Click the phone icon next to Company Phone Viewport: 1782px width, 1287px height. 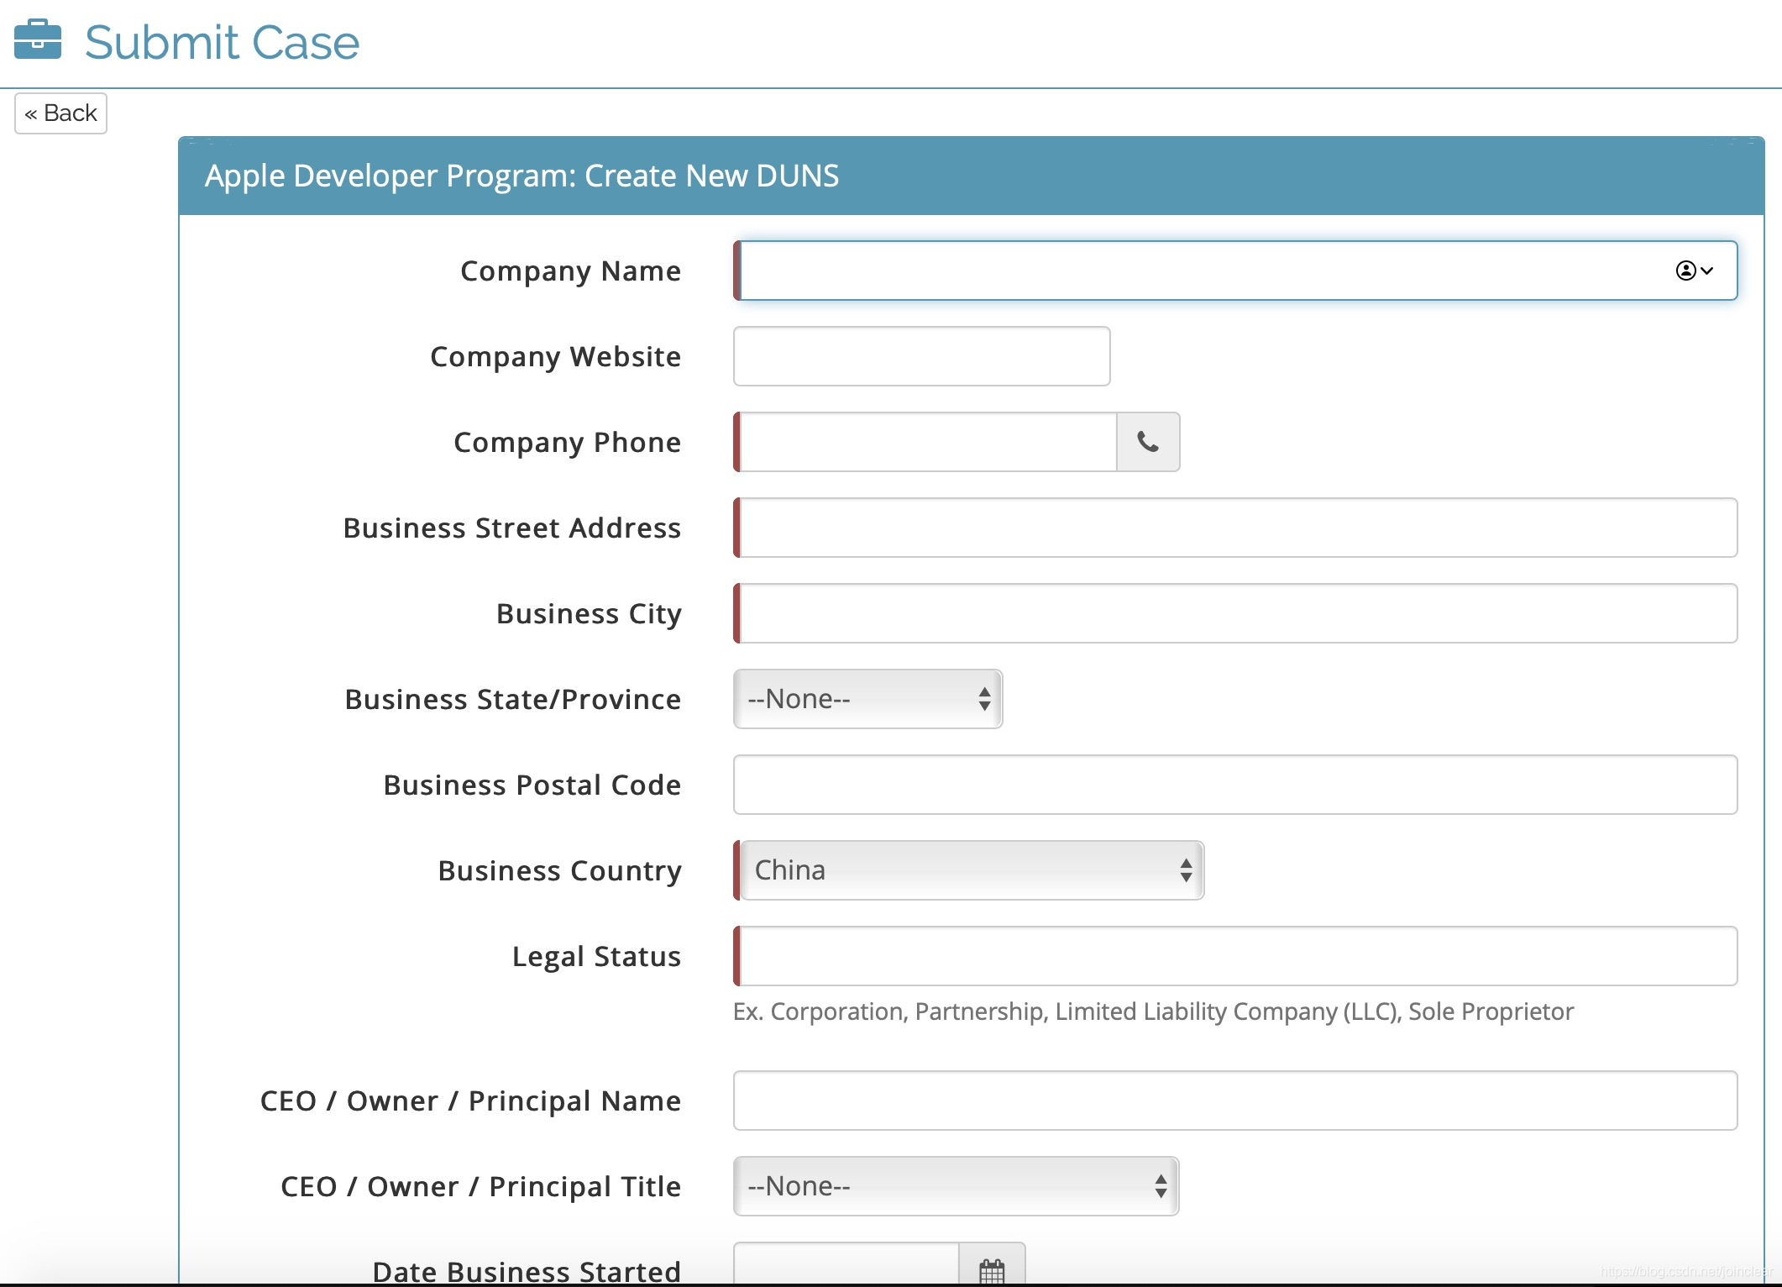[1148, 442]
